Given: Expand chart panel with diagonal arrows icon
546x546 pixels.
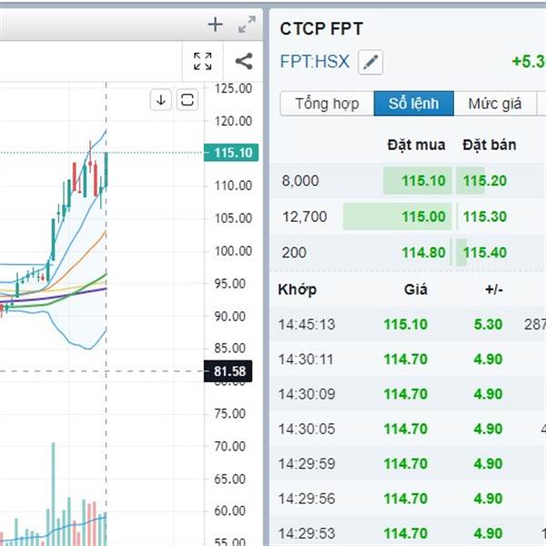Looking at the screenshot, I should pos(247,25).
